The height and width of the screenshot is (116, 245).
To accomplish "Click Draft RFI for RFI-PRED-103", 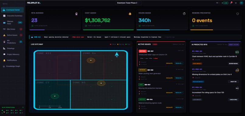I will coord(233,82).
